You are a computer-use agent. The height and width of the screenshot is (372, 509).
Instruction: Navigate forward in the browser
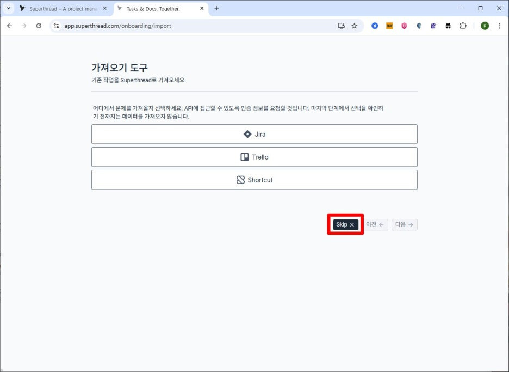point(24,26)
